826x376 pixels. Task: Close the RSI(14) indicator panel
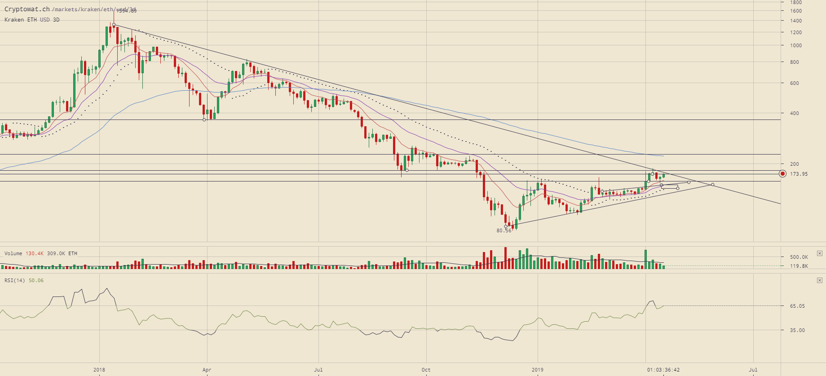click(820, 280)
